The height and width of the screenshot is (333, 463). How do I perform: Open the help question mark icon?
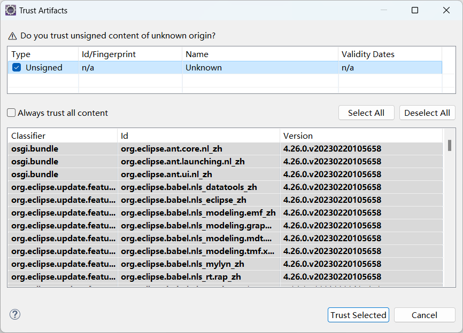(x=15, y=314)
